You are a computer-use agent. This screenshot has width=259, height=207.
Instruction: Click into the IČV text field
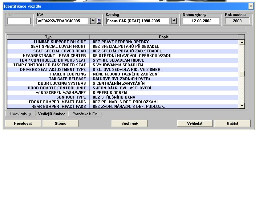click(63, 21)
